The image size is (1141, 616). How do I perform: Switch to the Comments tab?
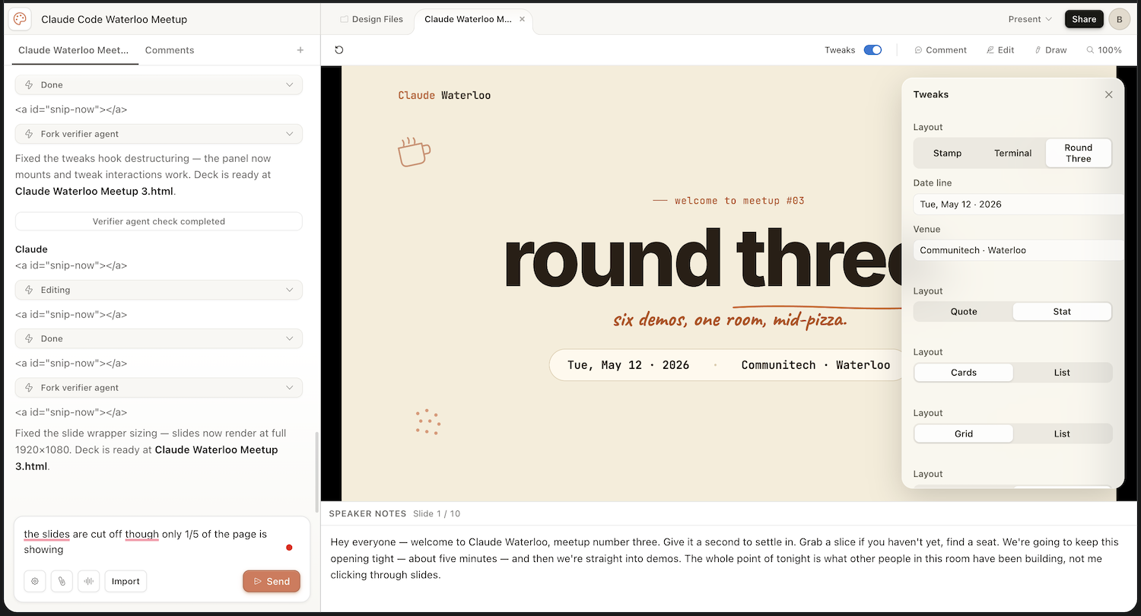point(170,50)
